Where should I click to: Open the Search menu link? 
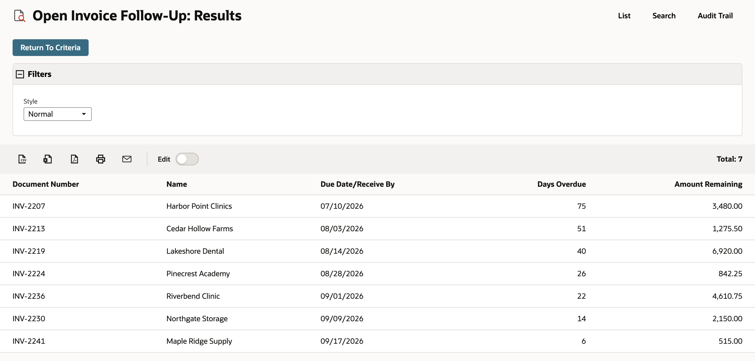[664, 15]
